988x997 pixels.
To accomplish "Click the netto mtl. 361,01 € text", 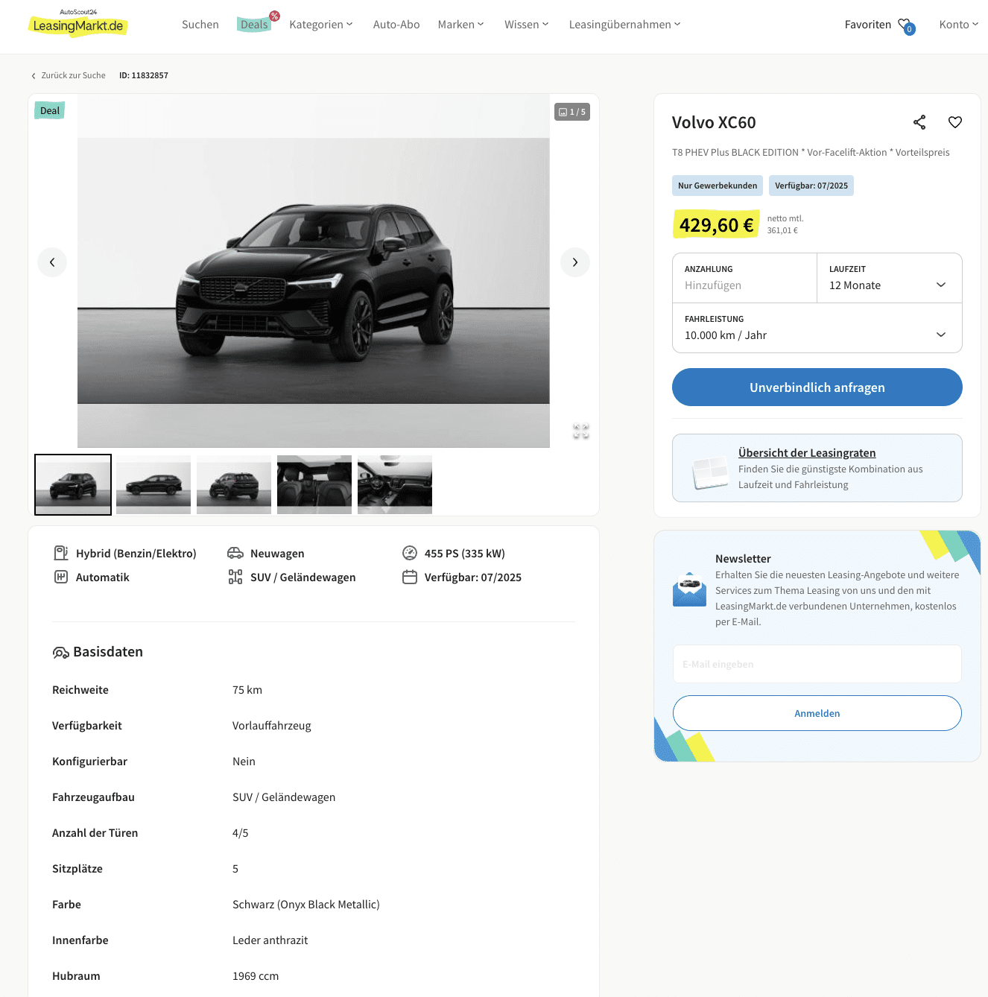I will (x=785, y=224).
